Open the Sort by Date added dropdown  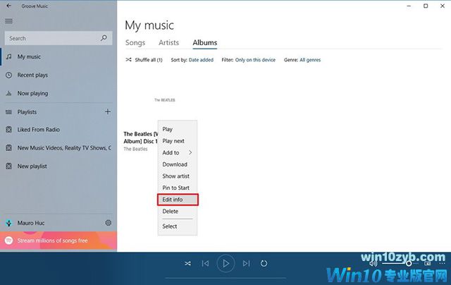click(201, 60)
